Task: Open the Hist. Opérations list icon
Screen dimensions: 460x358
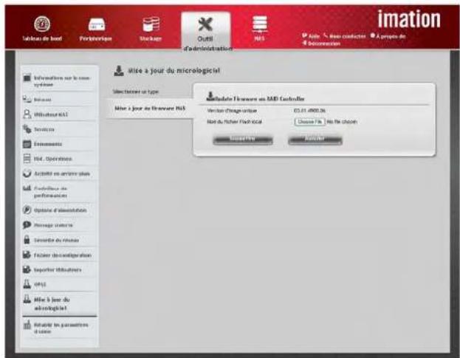Action: tap(27, 159)
